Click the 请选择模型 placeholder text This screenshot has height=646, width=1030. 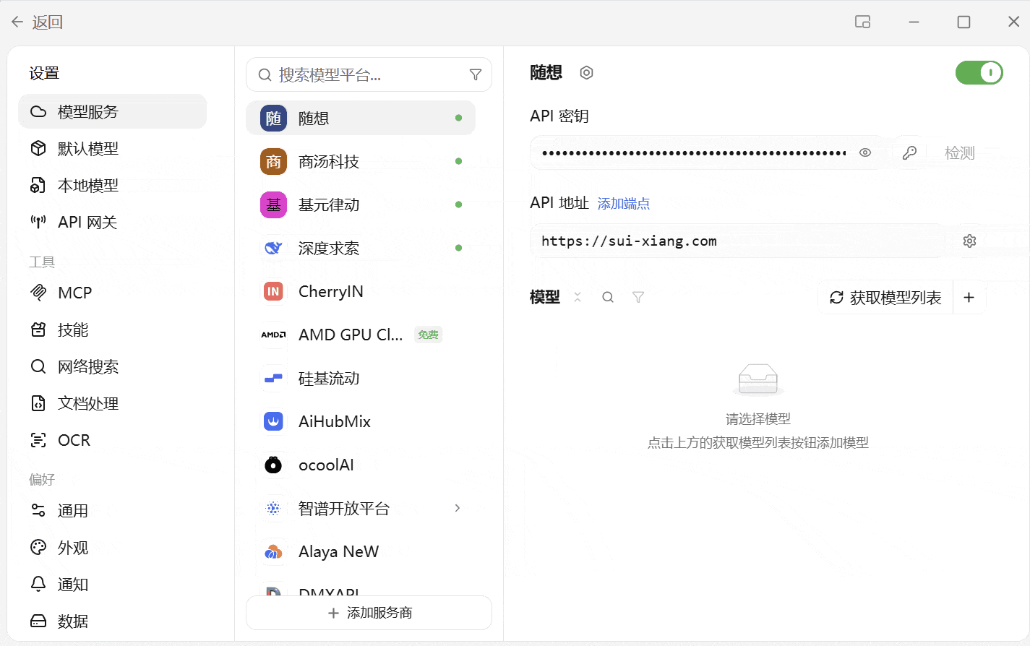click(x=758, y=418)
